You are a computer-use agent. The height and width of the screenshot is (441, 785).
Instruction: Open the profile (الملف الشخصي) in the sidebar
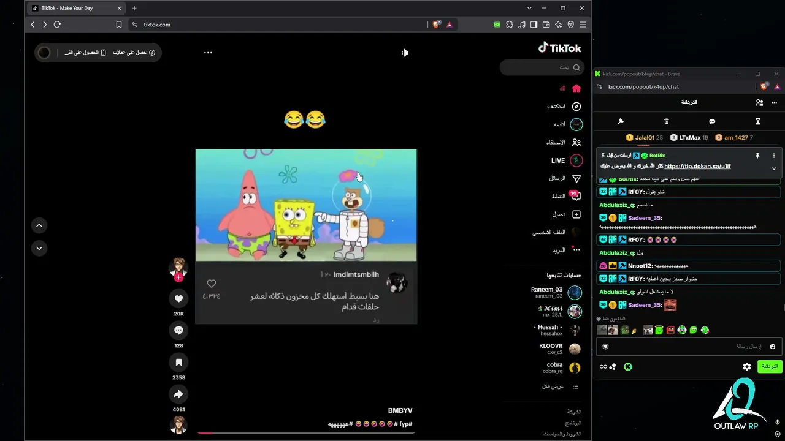click(x=557, y=232)
